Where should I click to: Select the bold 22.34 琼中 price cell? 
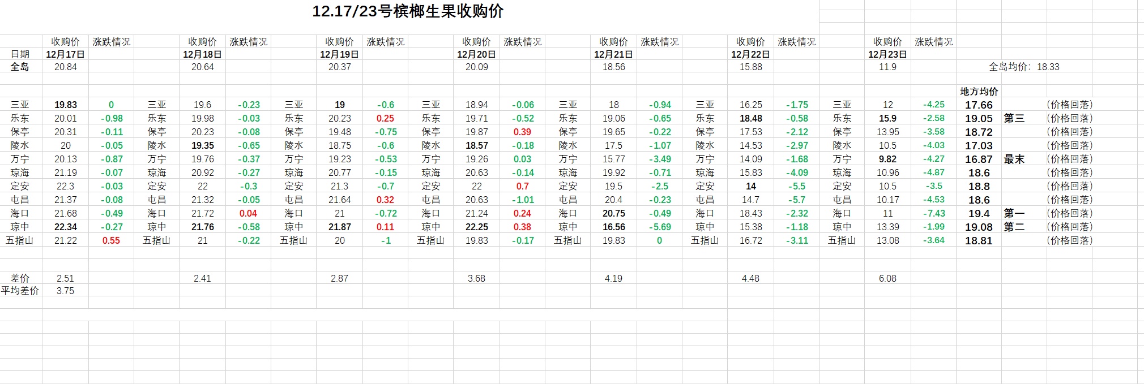coord(65,227)
